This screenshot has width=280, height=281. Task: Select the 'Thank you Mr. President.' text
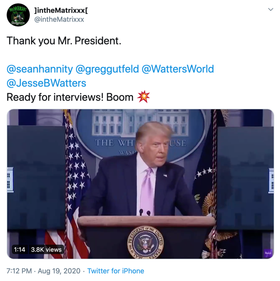tap(64, 40)
